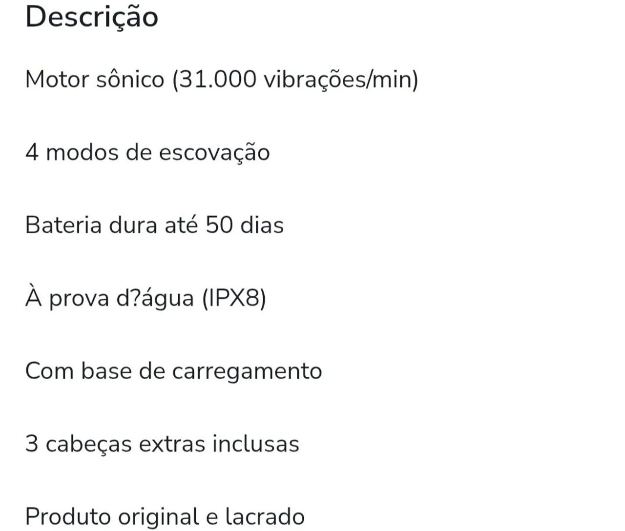The width and height of the screenshot is (625, 531).
Task: Click the word 'escovação'
Action: click(x=215, y=153)
